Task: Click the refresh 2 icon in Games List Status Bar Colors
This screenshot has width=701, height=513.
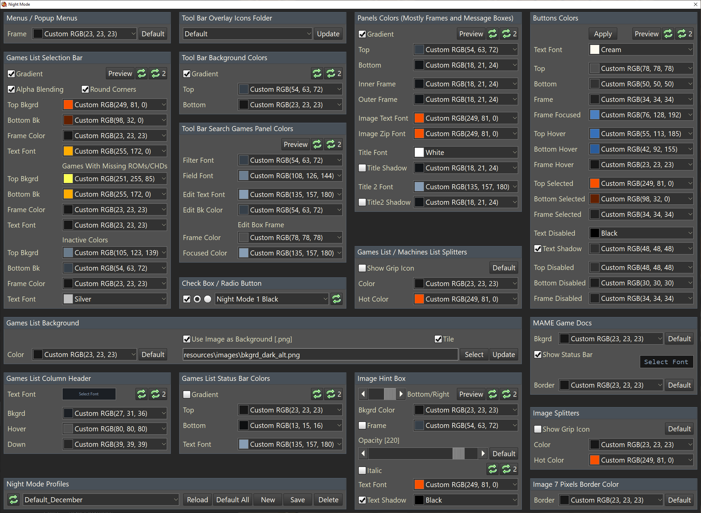Action: (x=334, y=394)
